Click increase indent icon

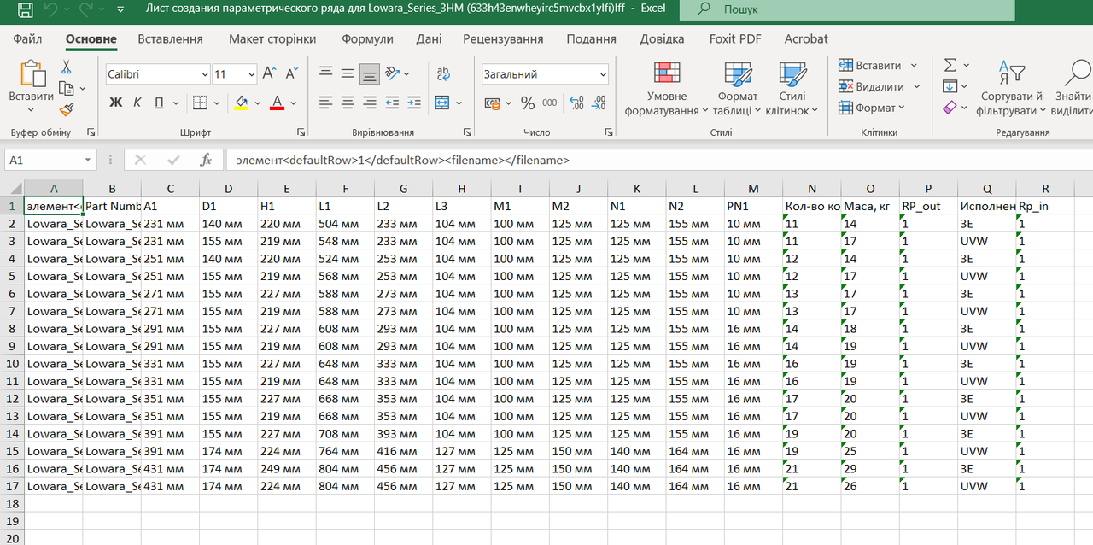pos(415,103)
